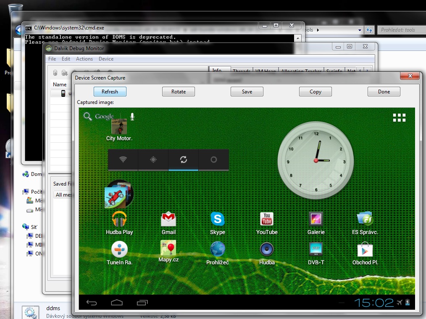
Task: Open the Hudba Play app
Action: tap(119, 223)
